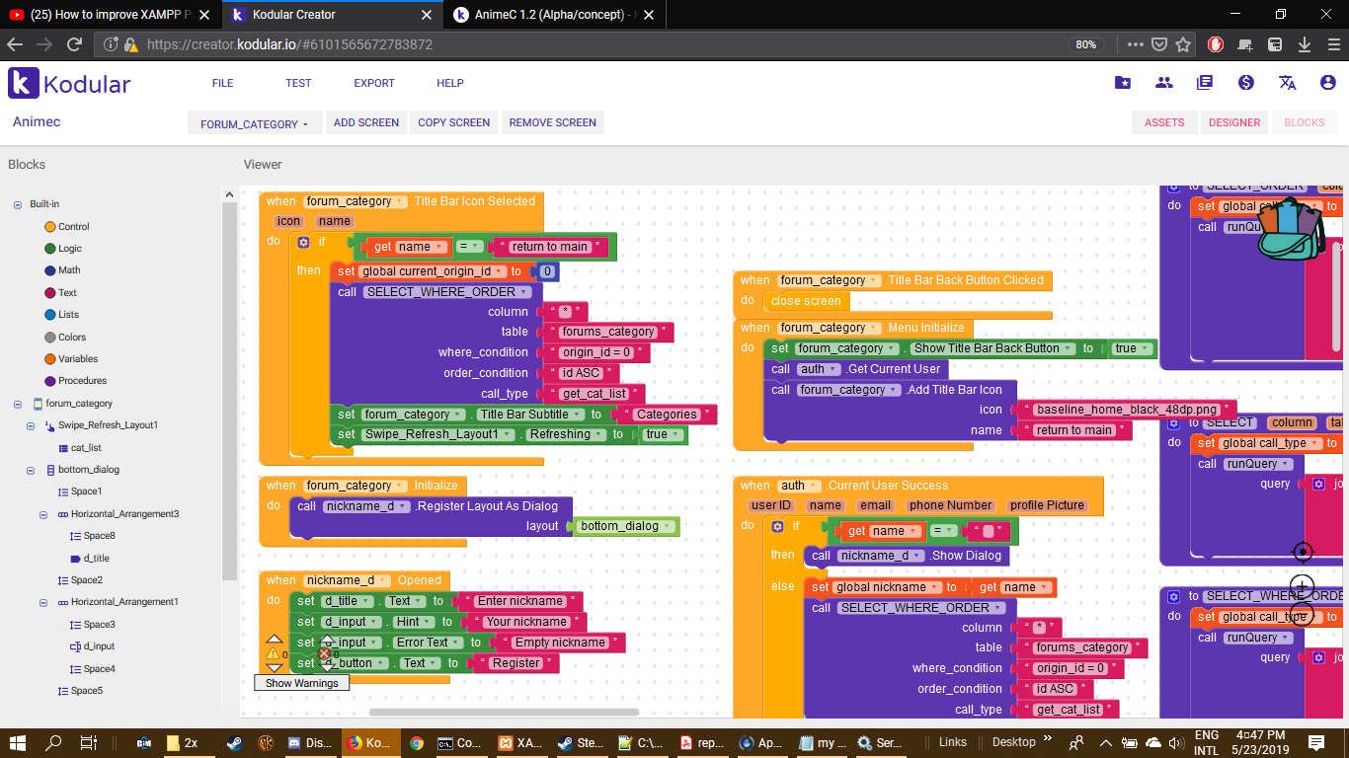Open the FORUM_CATEGORY screen dropdown
The width and height of the screenshot is (1349, 758).
[254, 123]
